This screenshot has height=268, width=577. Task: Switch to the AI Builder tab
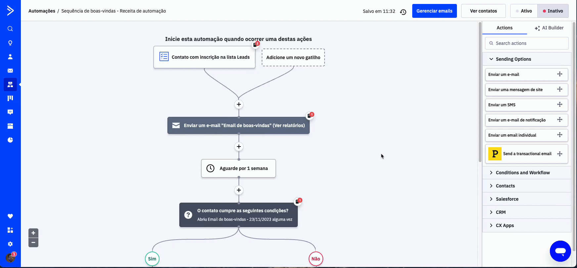pyautogui.click(x=549, y=28)
